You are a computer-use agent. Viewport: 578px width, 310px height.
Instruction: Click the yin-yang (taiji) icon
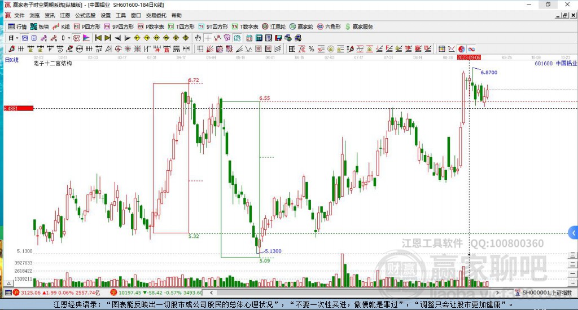(x=462, y=49)
